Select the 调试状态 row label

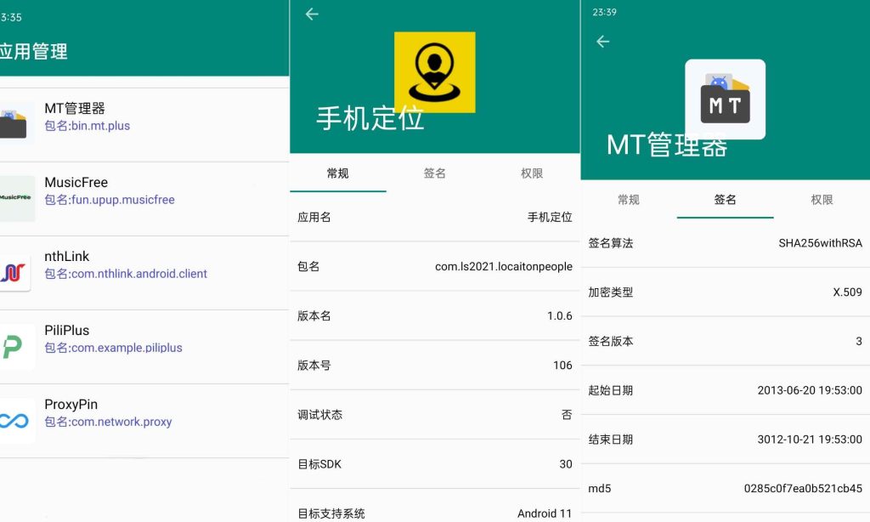pyautogui.click(x=319, y=415)
